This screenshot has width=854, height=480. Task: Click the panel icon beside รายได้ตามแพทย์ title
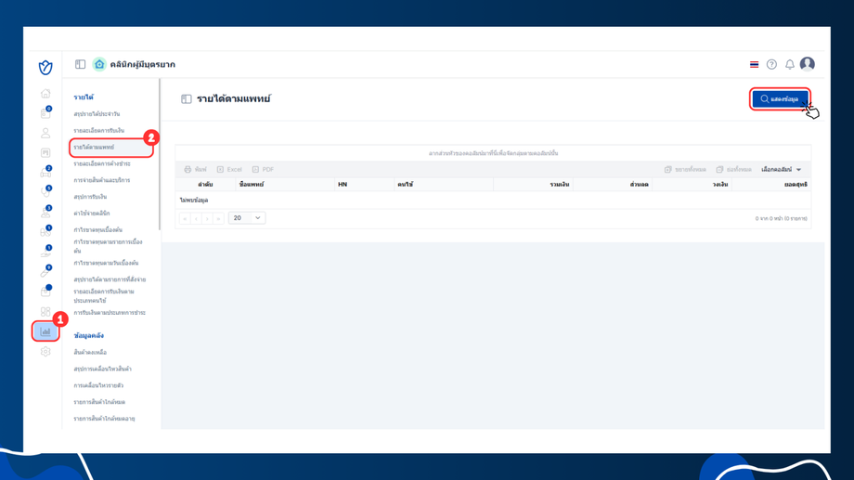[x=187, y=99]
